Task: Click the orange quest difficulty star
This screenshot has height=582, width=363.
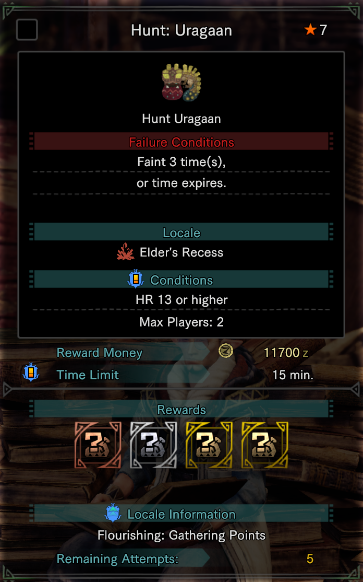Action: coord(310,29)
